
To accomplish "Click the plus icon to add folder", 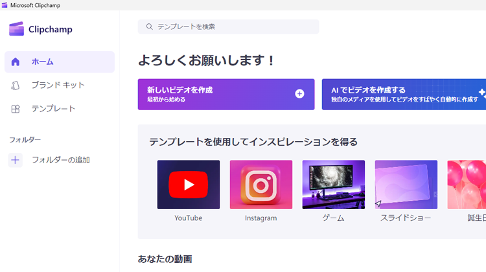I will point(15,160).
